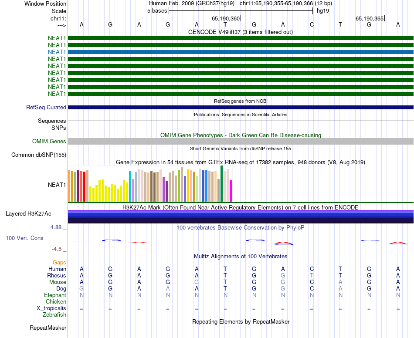
Task: Click the Gene Expression in 54 tissues title
Action: pyautogui.click(x=241, y=162)
